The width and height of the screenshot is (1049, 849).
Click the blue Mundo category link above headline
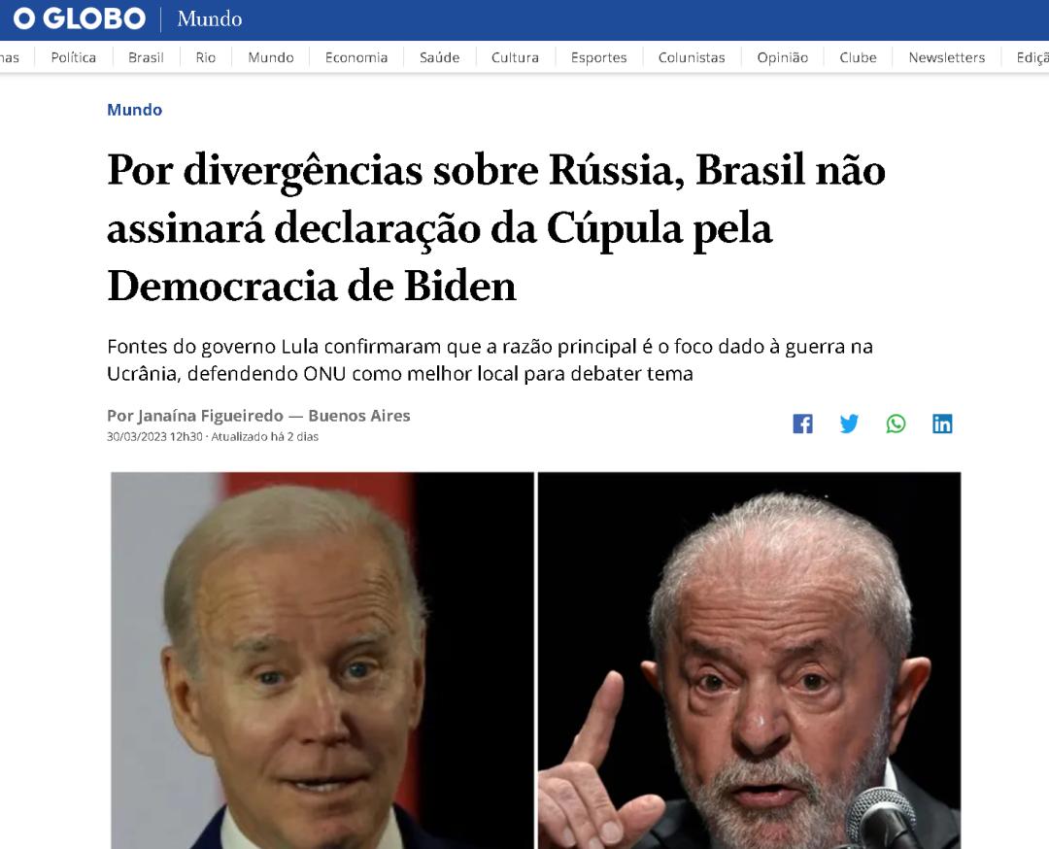pos(134,110)
